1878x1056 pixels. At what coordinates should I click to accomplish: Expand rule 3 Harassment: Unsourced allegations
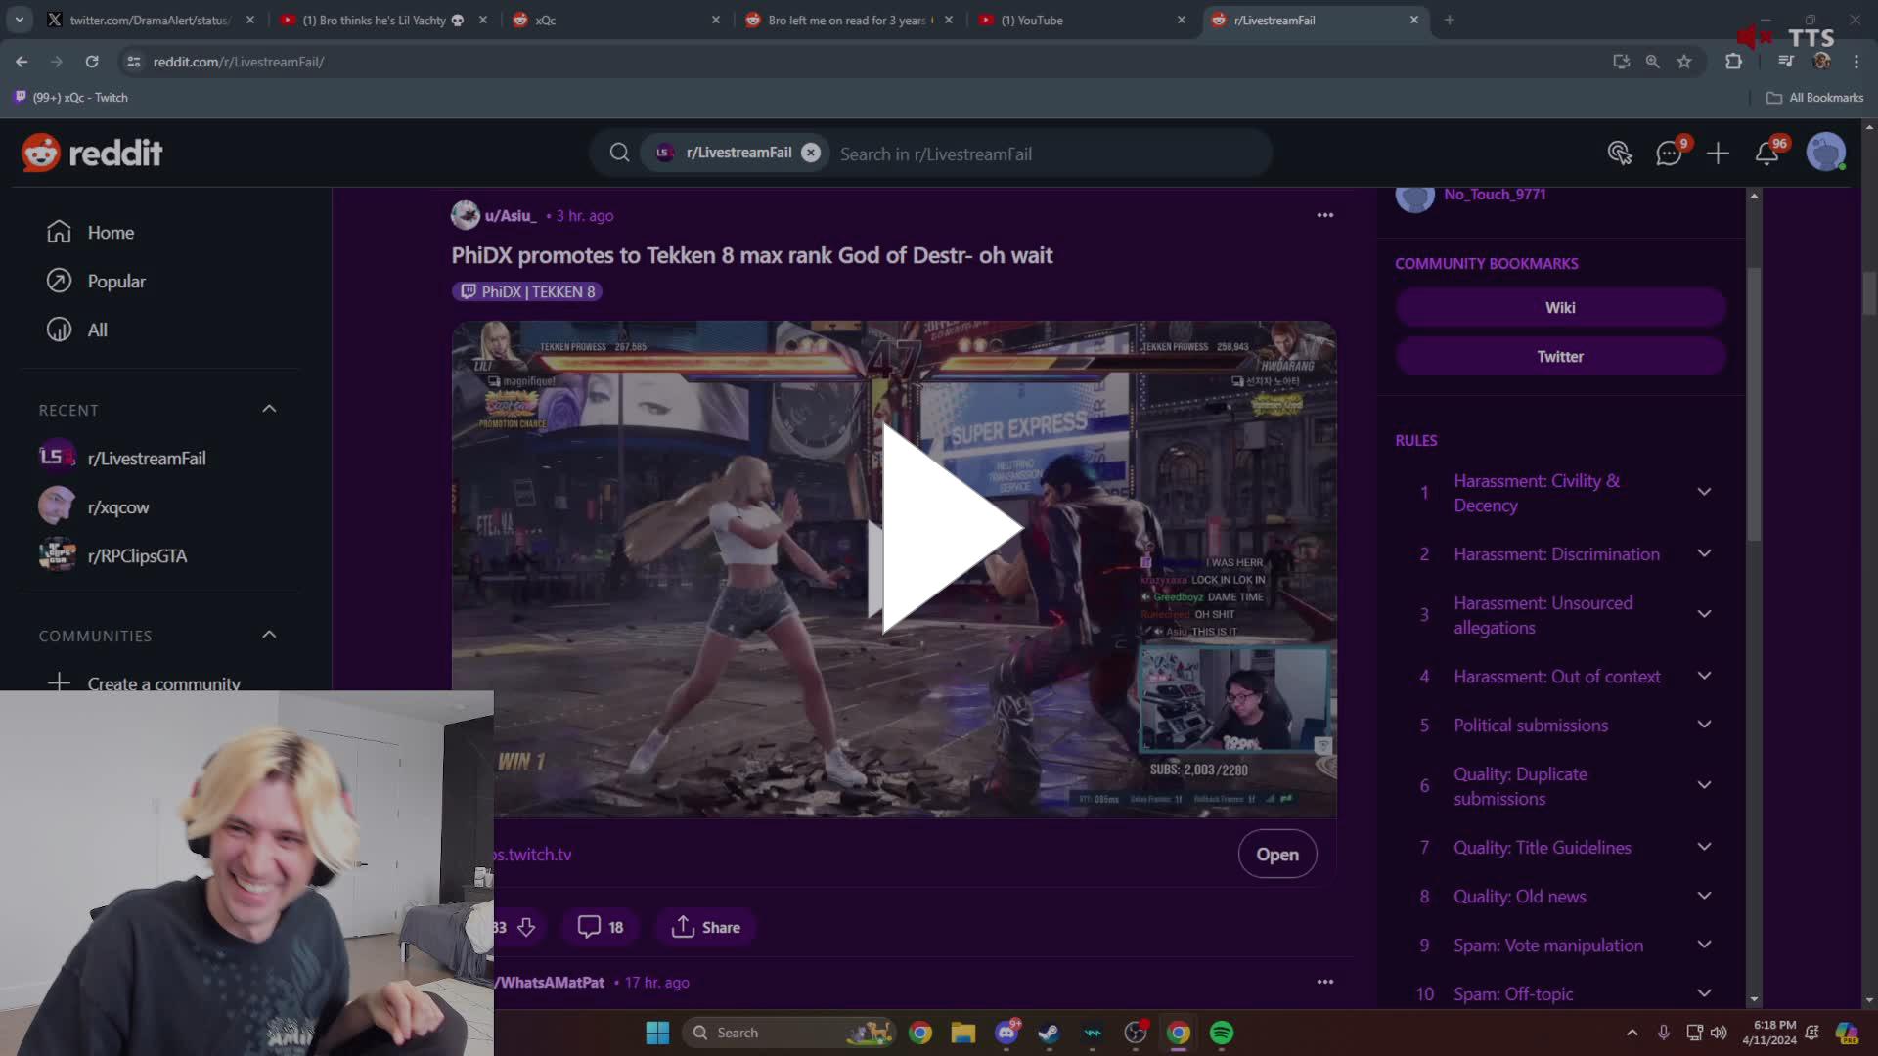1704,614
